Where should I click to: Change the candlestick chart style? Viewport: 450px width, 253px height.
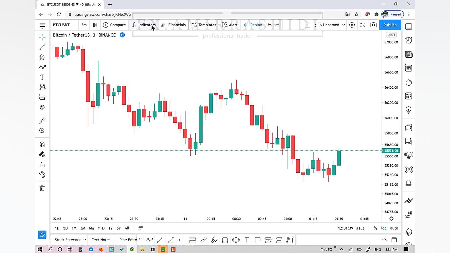pyautogui.click(x=95, y=25)
